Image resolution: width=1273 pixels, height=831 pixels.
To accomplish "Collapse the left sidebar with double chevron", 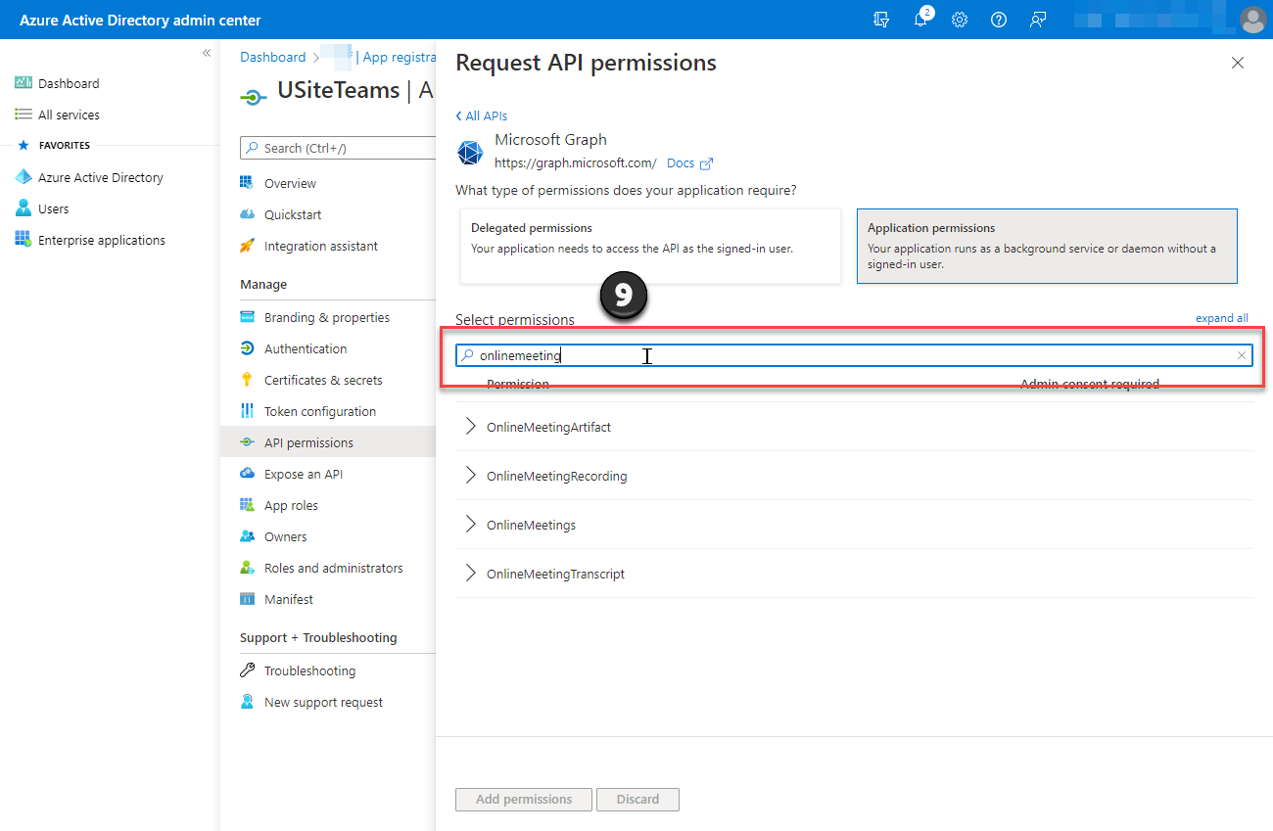I will point(207,53).
